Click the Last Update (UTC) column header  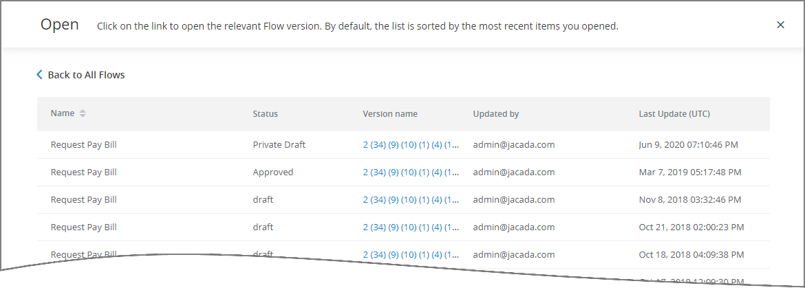674,114
